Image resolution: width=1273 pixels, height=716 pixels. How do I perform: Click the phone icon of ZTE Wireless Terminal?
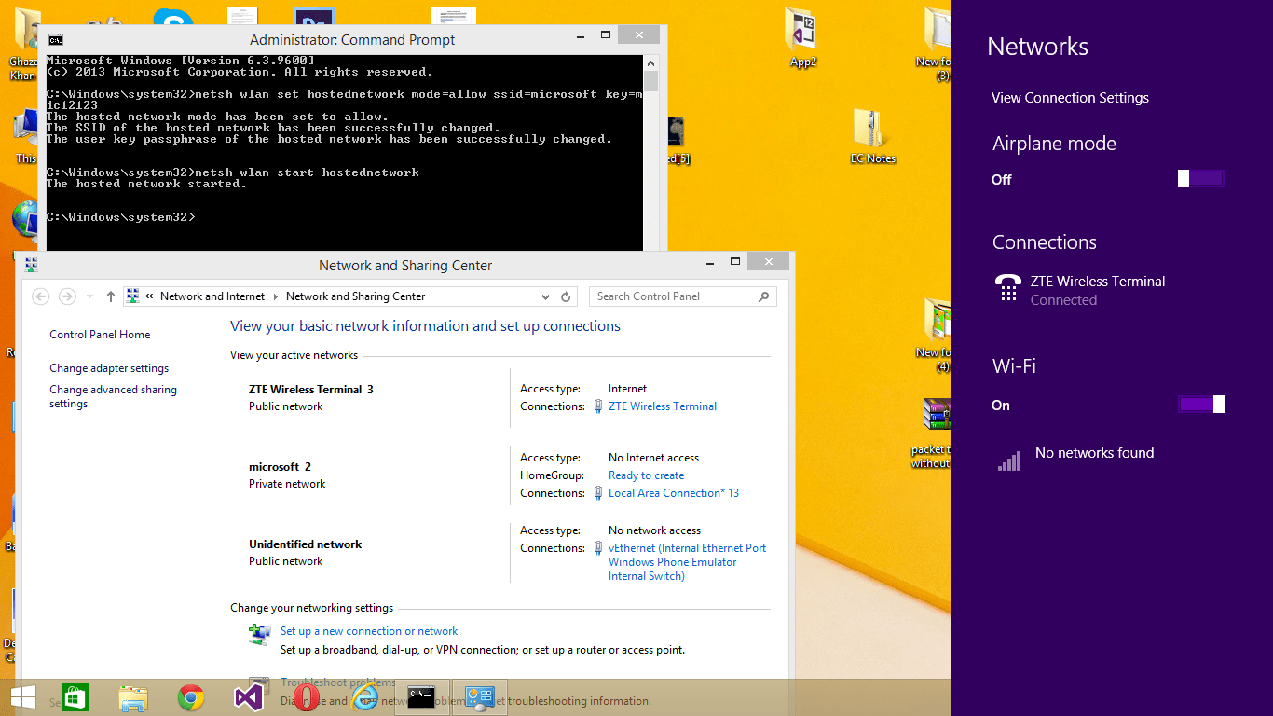1008,289
